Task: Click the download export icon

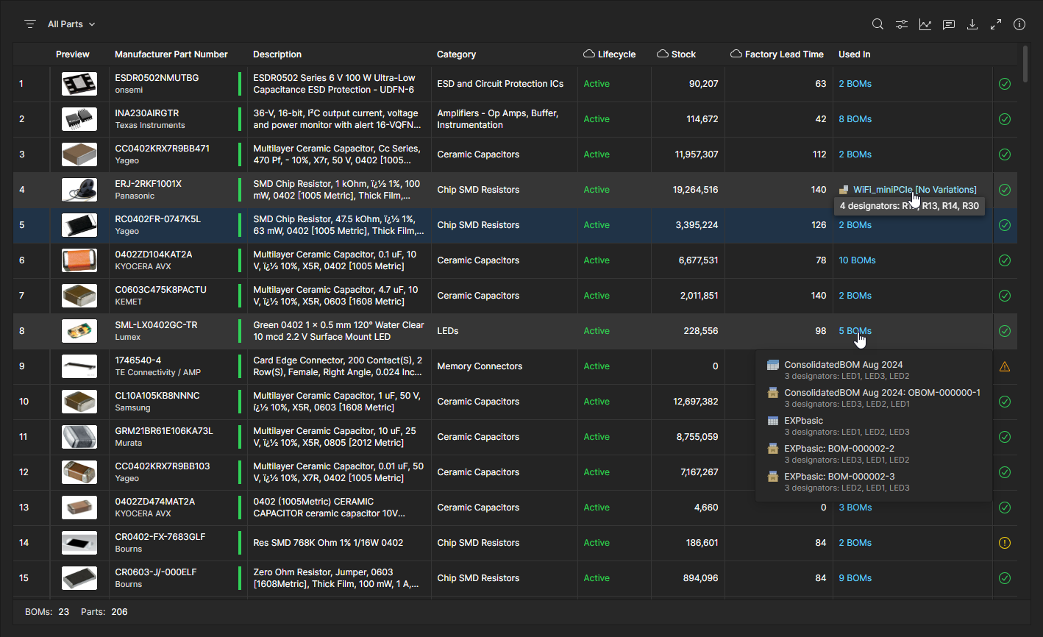Action: point(972,24)
